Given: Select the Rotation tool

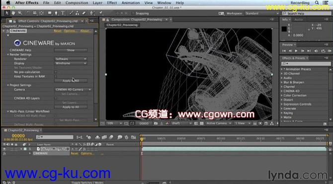Looking at the screenshot, I should [x=28, y=13].
